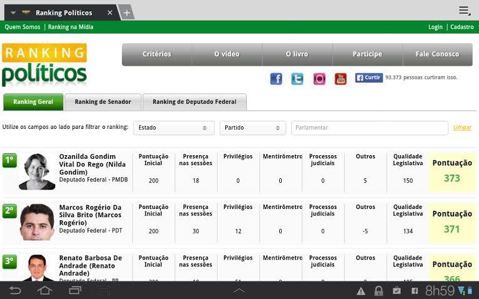
Task: Open the Facebook social icon
Action: 276,79
